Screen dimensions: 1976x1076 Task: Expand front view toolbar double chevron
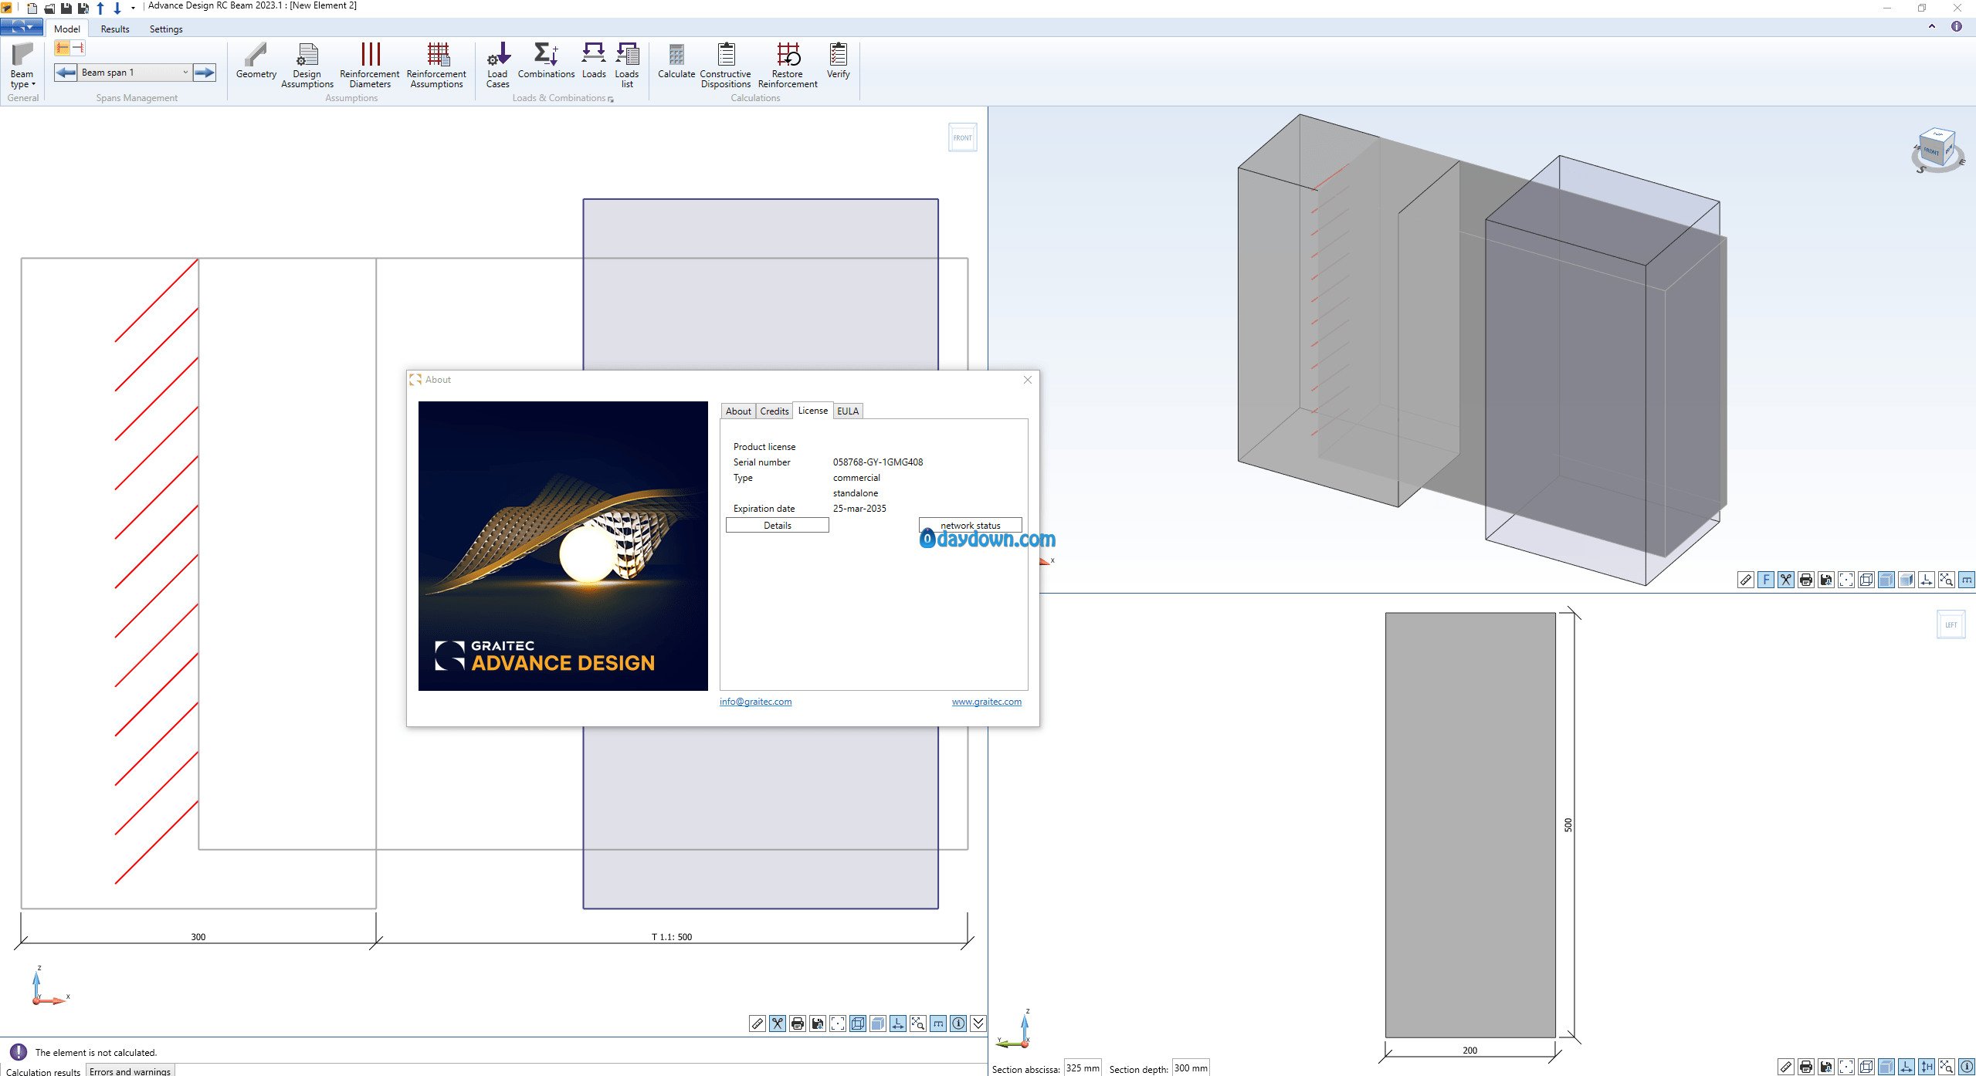pyautogui.click(x=978, y=1024)
